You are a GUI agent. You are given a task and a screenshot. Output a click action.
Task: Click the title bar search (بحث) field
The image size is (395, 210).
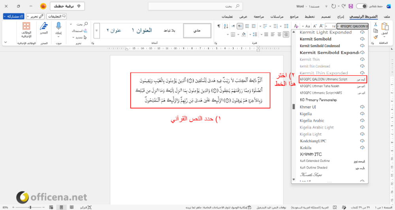[x=196, y=6]
